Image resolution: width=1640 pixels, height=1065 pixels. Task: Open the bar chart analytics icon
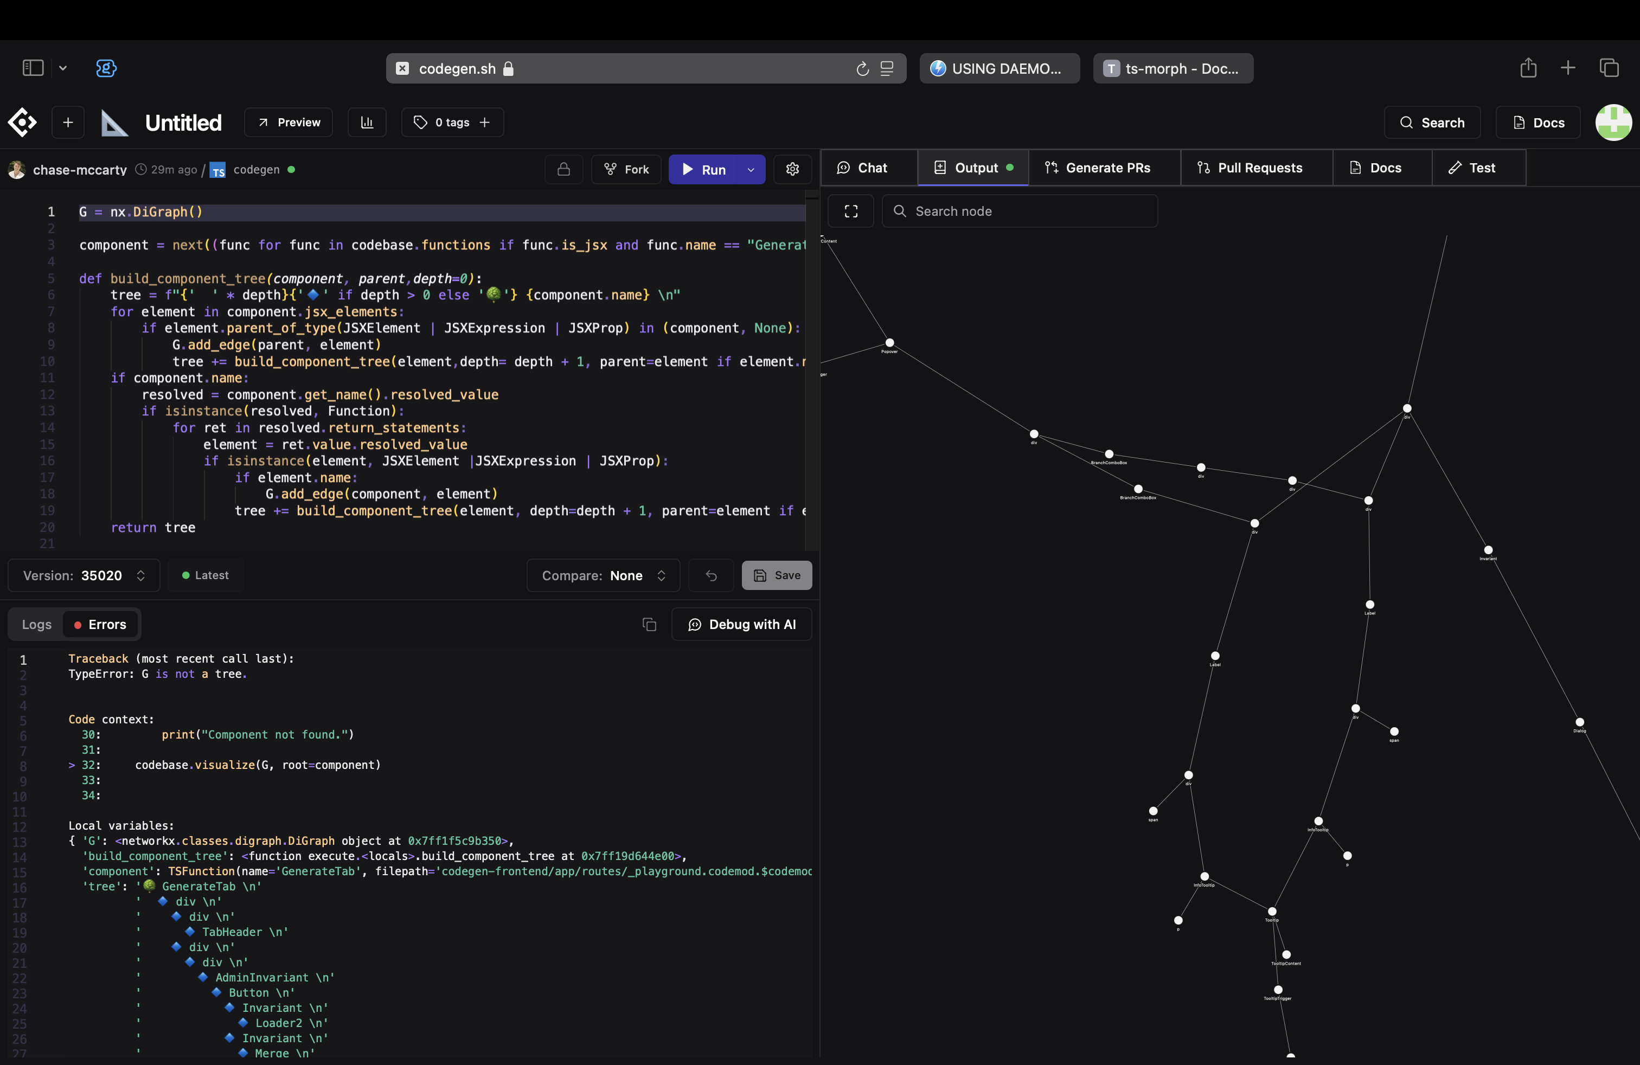[x=367, y=123]
